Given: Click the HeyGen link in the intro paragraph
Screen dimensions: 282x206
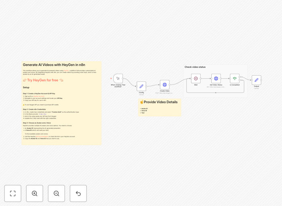Looking at the screenshot, I should click(66, 70).
